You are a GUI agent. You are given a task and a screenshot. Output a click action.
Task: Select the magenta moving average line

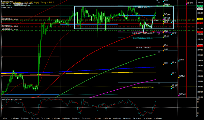[123, 88]
